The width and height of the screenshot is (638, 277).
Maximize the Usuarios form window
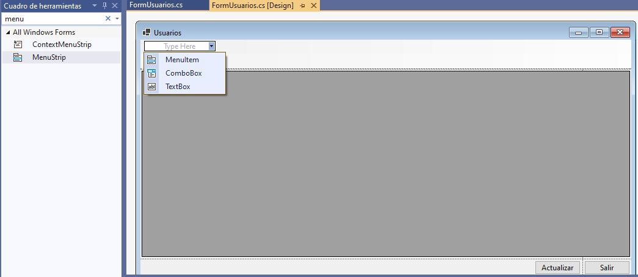[600, 32]
